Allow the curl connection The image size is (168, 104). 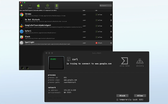(x=140, y=96)
